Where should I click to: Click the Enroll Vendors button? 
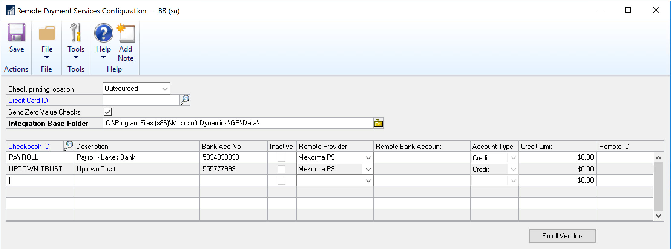(562, 236)
